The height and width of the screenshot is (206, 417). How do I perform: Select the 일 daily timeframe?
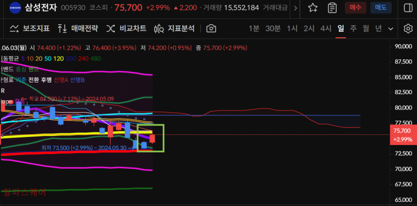click(x=341, y=29)
